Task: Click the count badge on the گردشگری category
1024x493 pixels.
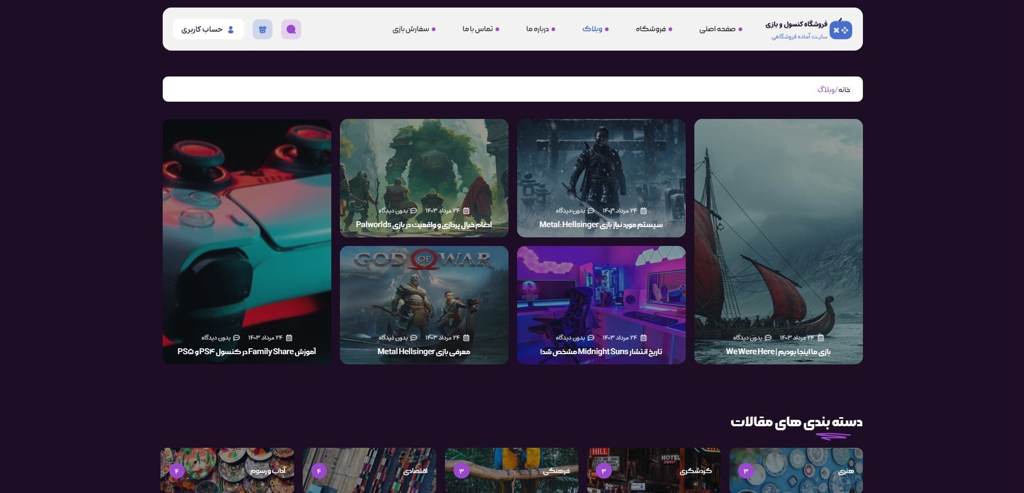Action: [x=604, y=471]
